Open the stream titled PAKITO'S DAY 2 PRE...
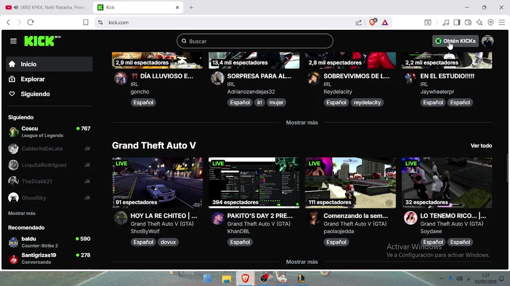The height and width of the screenshot is (286, 510). point(260,216)
